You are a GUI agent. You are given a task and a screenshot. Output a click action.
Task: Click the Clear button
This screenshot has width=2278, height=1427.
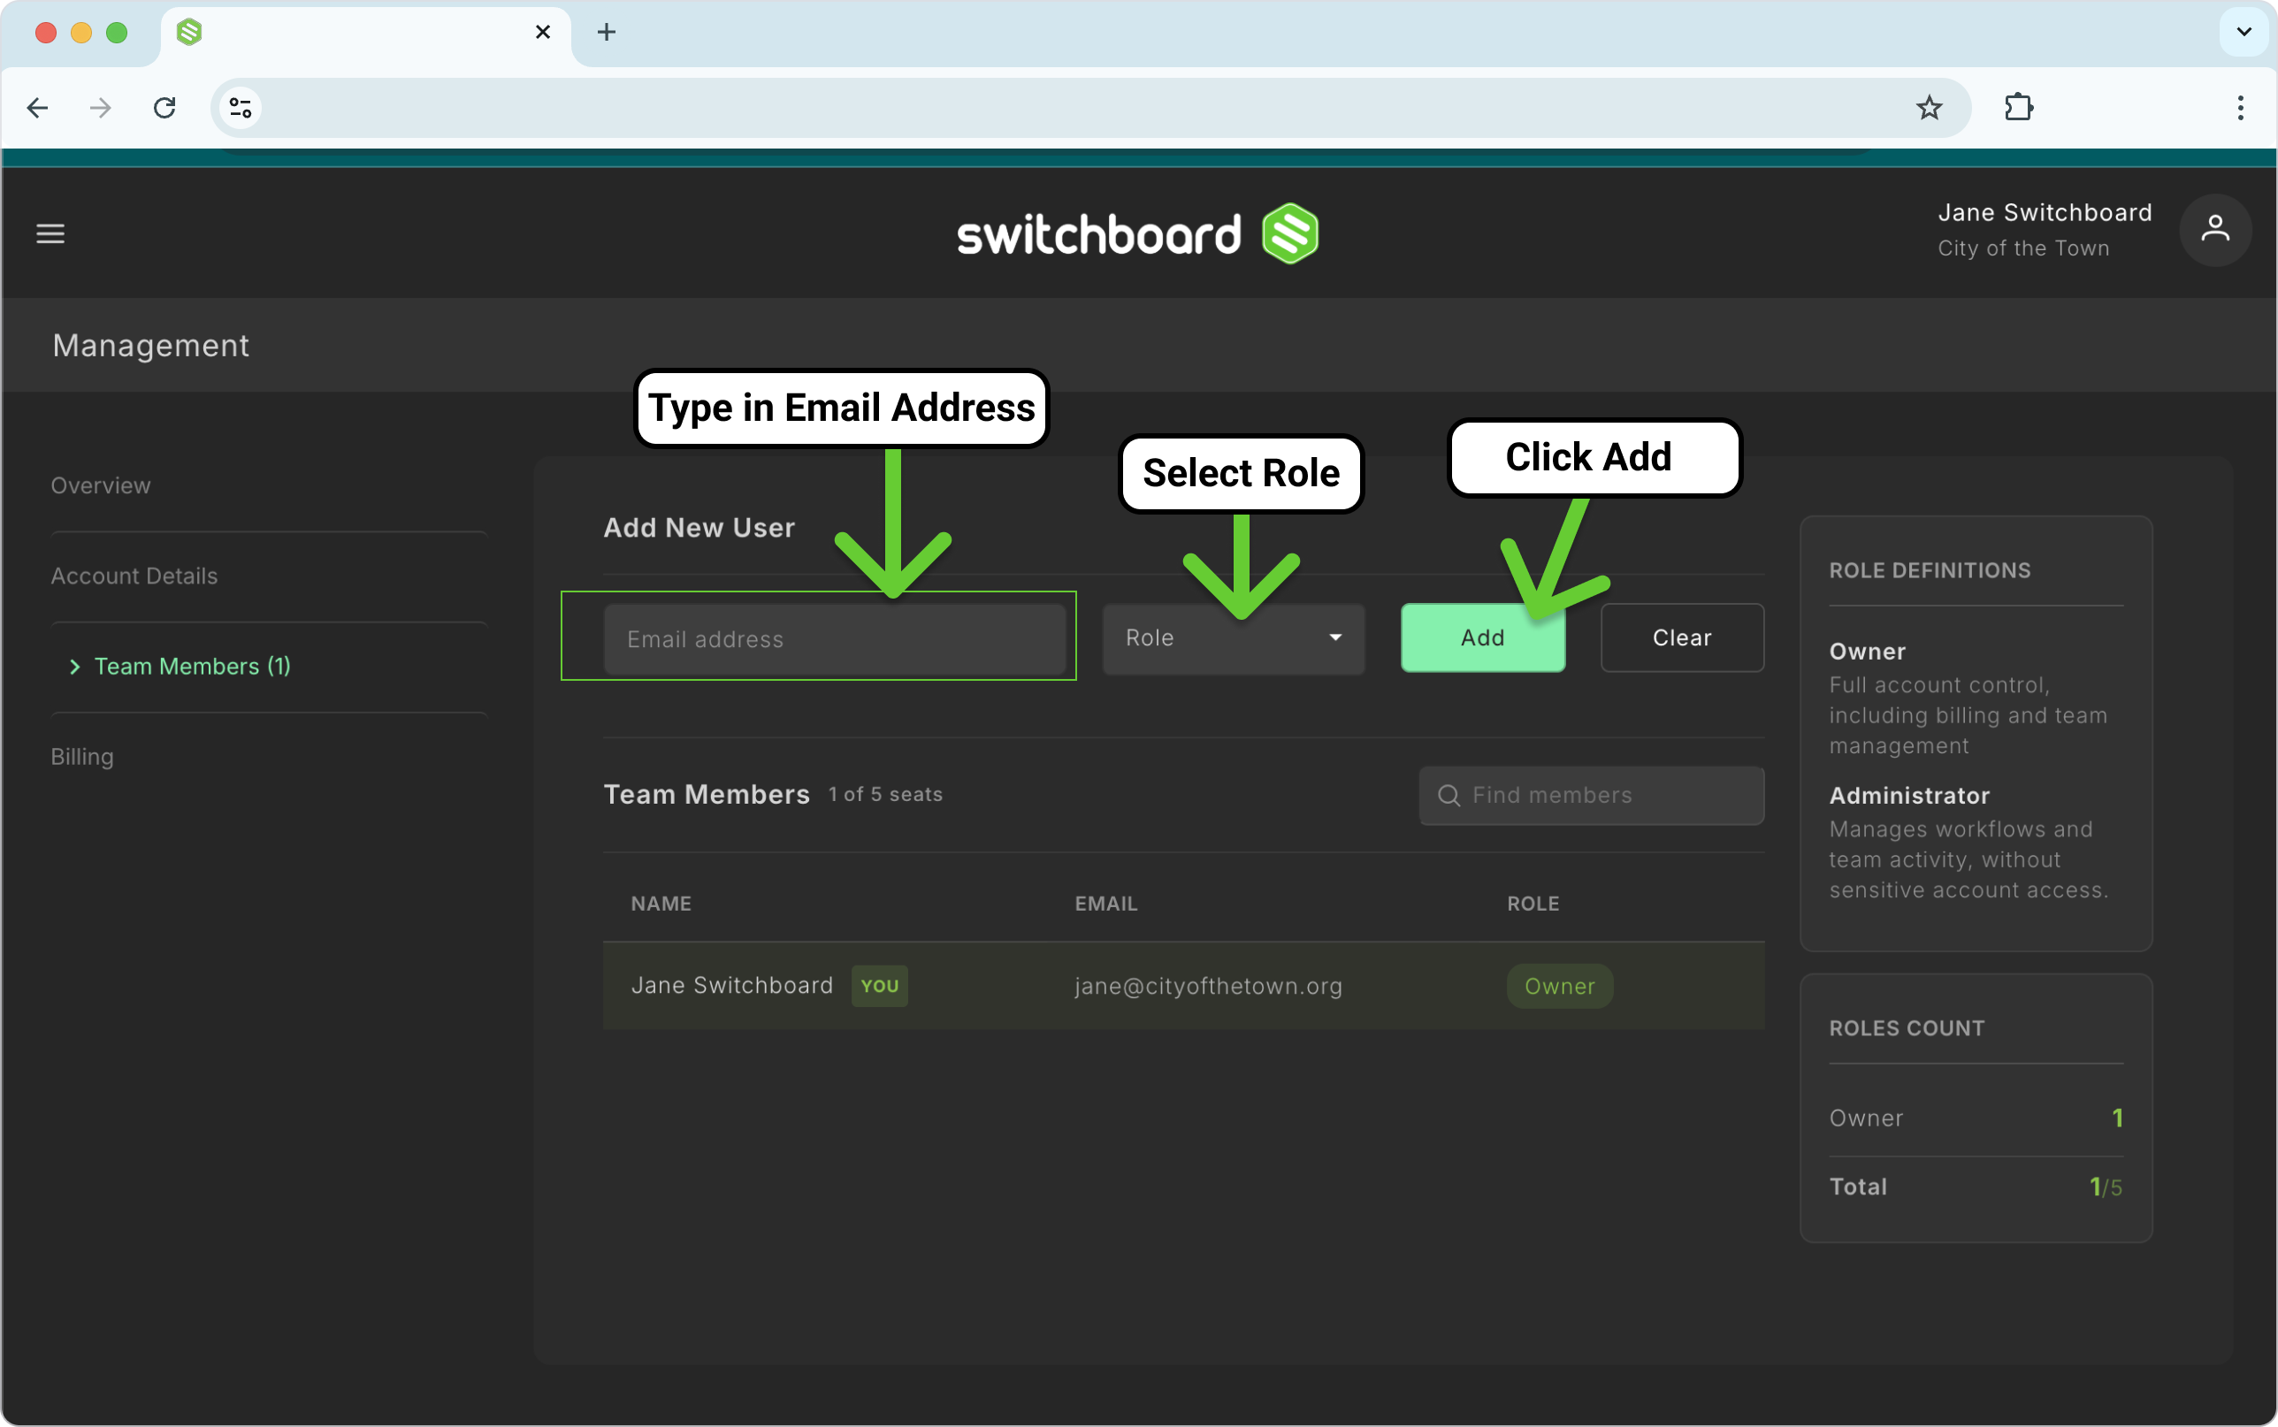click(1682, 638)
